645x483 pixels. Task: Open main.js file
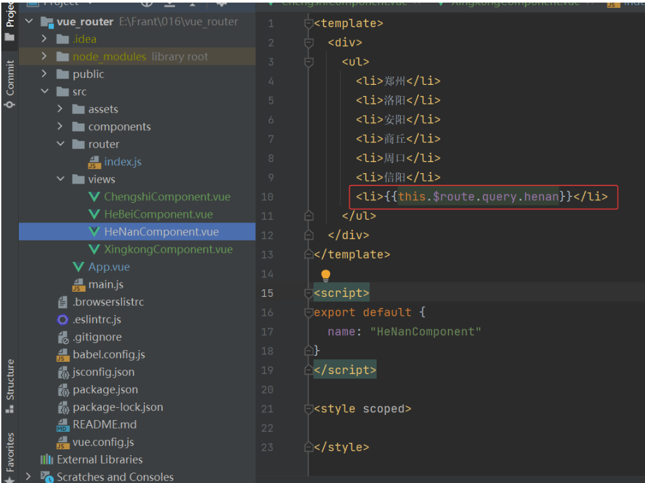click(106, 284)
